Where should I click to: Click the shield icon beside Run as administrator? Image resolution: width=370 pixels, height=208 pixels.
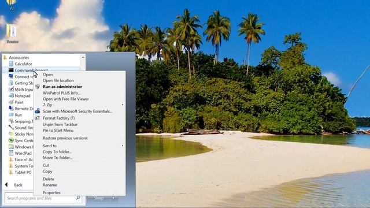[38, 87]
